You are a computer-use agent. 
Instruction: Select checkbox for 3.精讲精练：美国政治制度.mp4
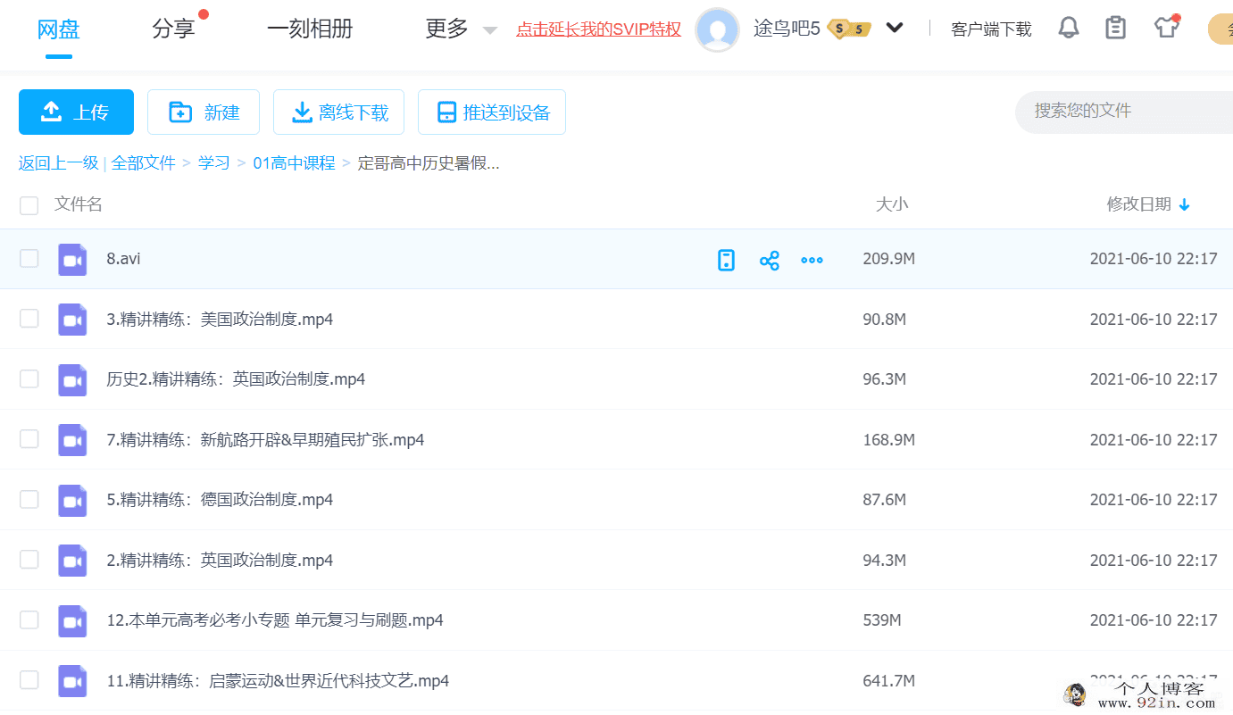29,319
